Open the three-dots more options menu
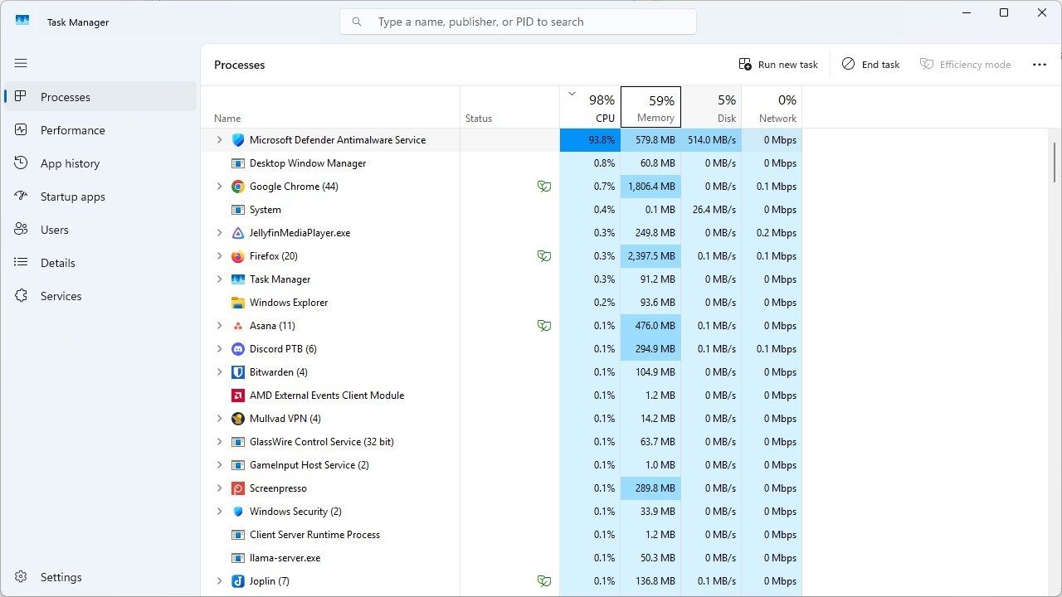Image resolution: width=1062 pixels, height=597 pixels. [x=1039, y=65]
